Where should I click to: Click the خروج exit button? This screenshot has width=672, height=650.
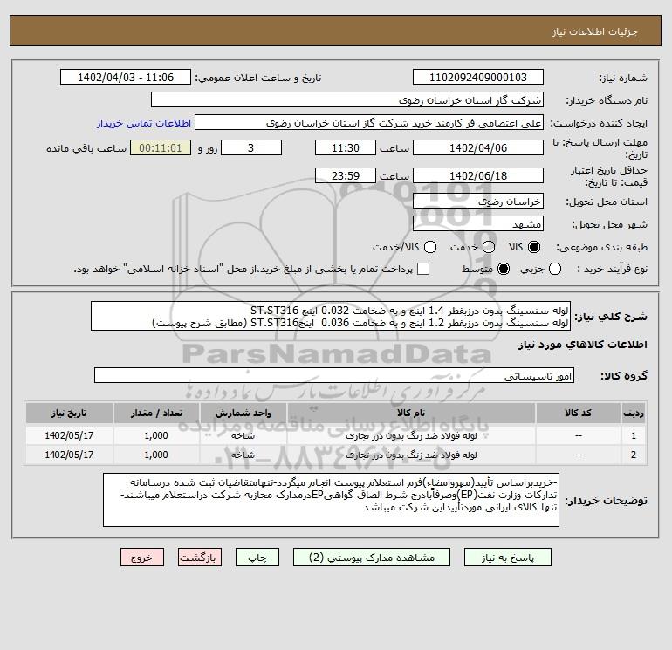click(x=142, y=558)
